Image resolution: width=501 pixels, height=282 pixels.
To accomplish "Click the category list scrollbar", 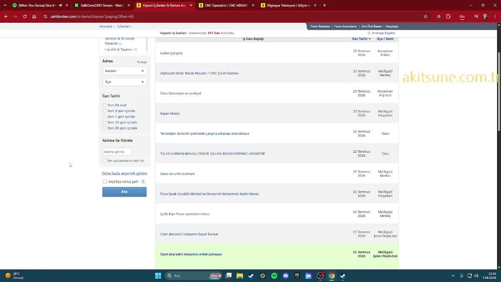I will click(x=147, y=43).
